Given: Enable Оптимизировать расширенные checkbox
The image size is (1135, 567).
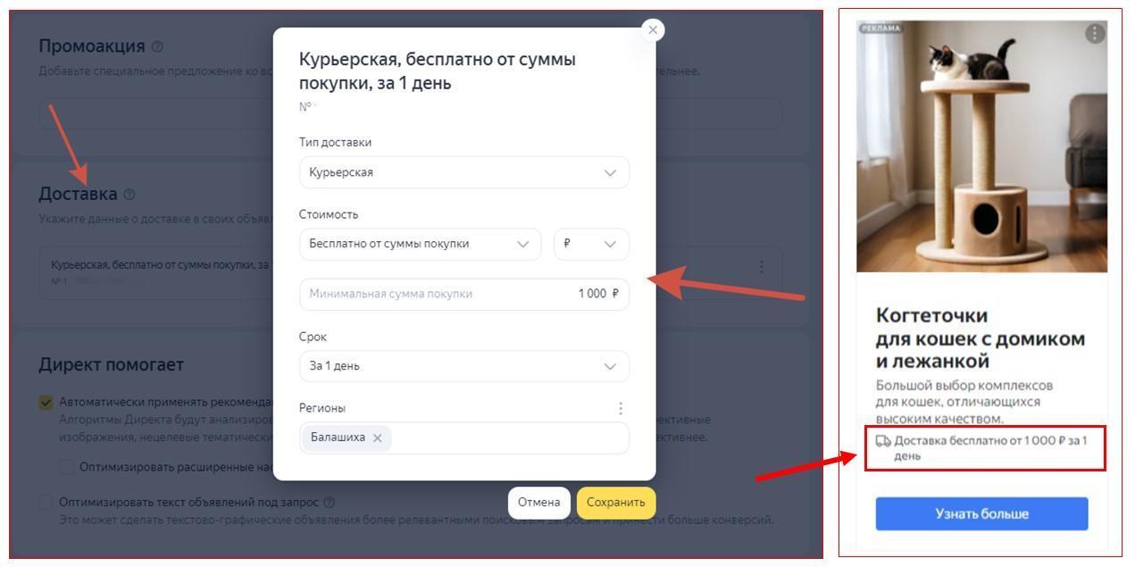Looking at the screenshot, I should pyautogui.click(x=66, y=467).
